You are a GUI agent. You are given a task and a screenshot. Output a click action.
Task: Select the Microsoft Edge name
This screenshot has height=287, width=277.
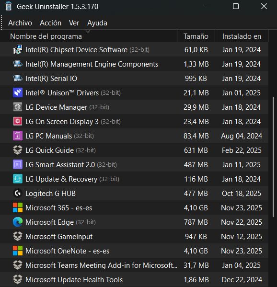click(49, 222)
